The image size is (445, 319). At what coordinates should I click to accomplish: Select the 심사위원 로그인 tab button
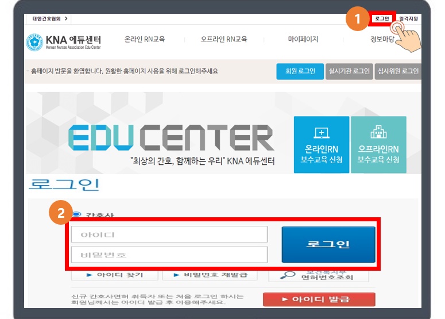pos(398,71)
